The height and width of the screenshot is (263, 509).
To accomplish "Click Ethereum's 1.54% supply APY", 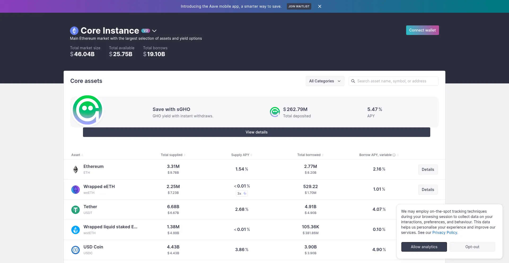I will click(x=242, y=169).
